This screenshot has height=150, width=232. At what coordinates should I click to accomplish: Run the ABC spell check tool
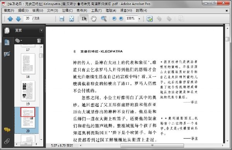pos(149,19)
